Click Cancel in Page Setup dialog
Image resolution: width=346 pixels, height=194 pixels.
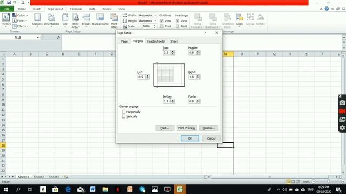coord(211,138)
